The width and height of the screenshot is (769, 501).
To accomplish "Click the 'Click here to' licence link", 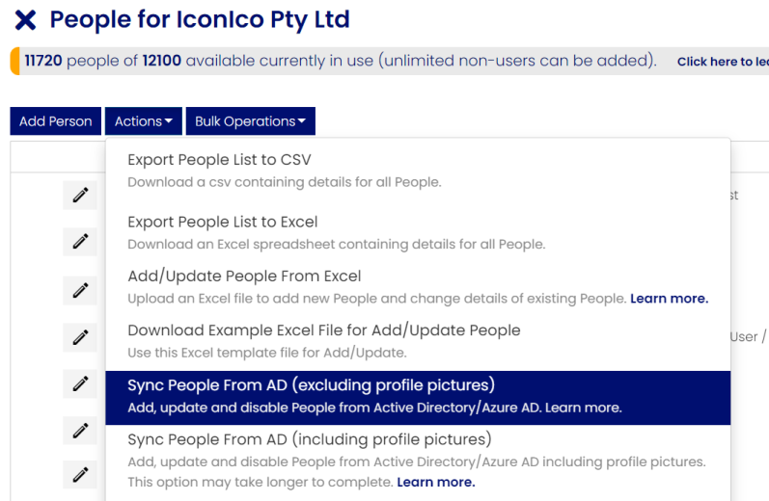I will tap(723, 62).
